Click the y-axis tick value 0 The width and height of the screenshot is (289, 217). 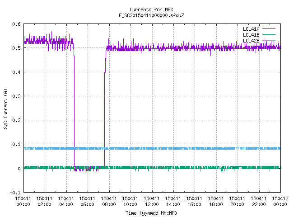pyautogui.click(x=19, y=169)
